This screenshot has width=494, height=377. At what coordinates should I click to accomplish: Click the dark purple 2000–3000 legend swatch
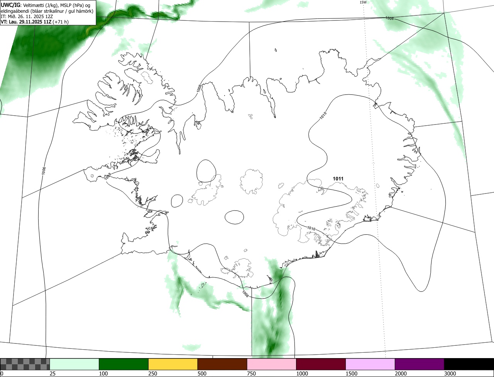click(420, 364)
